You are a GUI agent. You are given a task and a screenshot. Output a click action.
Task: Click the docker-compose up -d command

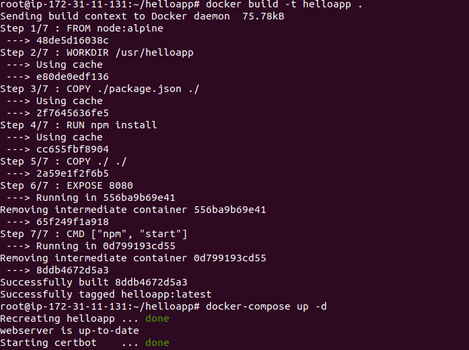pyautogui.click(x=266, y=306)
